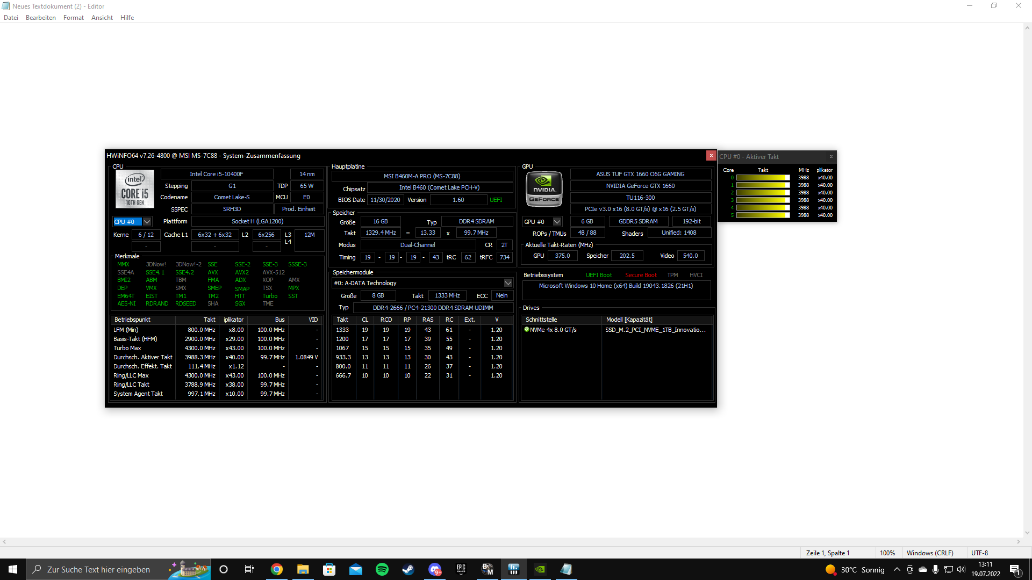Close the CPU #0 Aktiver Takt window
The image size is (1032, 580).
(831, 157)
